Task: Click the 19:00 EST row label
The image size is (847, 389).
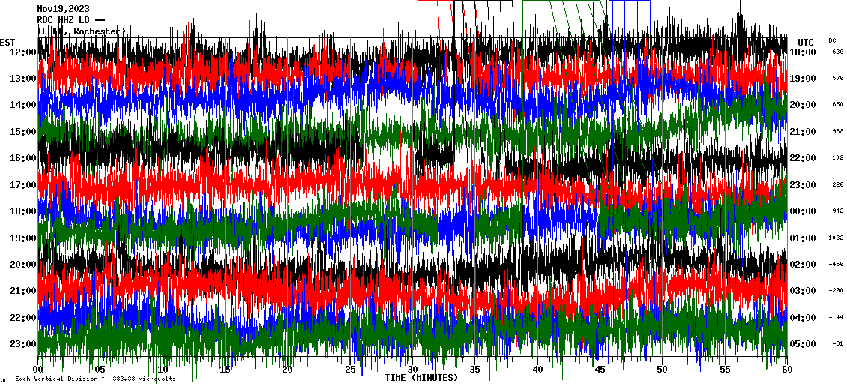Action: tap(24, 238)
